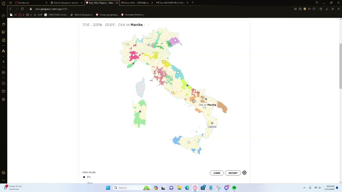
Task: Expand the next question arrow beside Marche
Action: (148, 25)
